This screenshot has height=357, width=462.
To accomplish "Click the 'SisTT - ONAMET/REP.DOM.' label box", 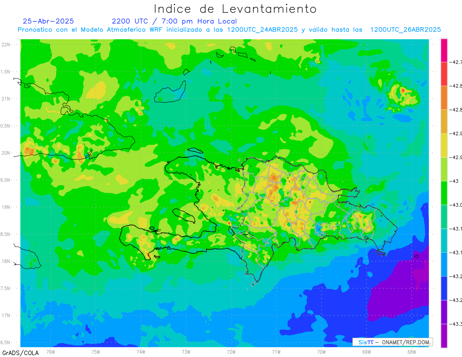I will pos(393,342).
